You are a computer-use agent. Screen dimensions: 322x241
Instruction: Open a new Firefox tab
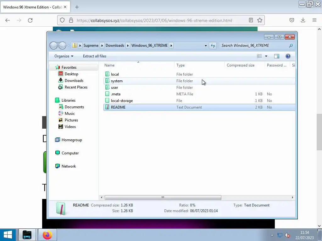pyautogui.click(x=77, y=7)
